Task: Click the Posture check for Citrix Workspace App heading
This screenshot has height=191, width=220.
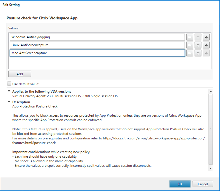Action: [x=42, y=18]
